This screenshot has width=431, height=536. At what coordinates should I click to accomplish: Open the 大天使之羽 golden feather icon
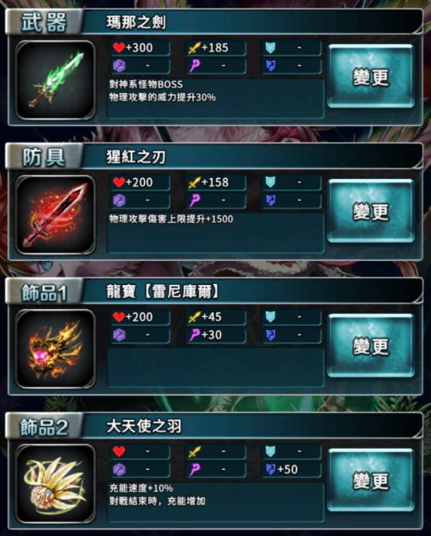[x=55, y=484]
